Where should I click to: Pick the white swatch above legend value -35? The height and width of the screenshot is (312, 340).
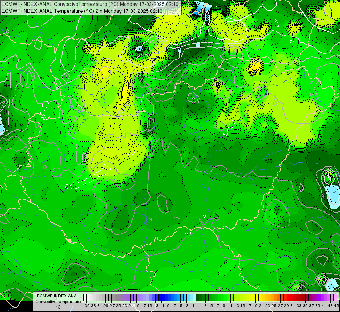point(85,297)
